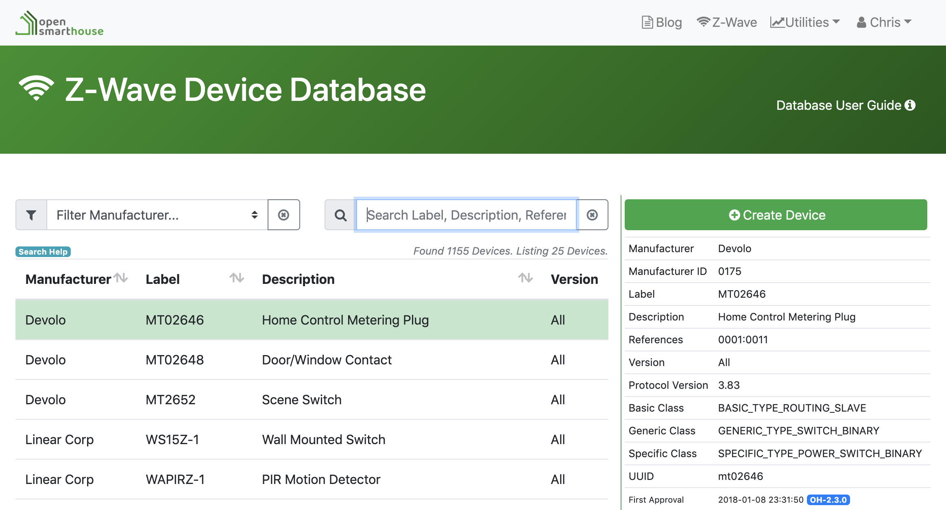Click the References value 0001:0011

click(x=743, y=340)
